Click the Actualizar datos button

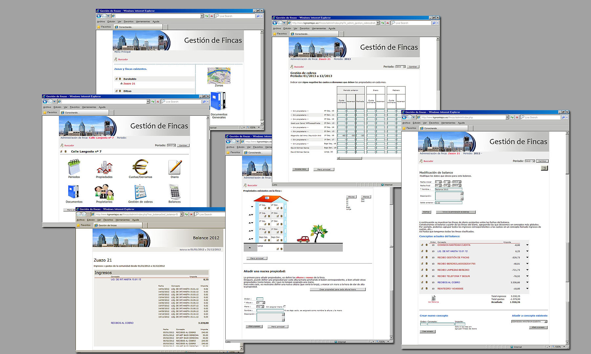pyautogui.click(x=300, y=169)
